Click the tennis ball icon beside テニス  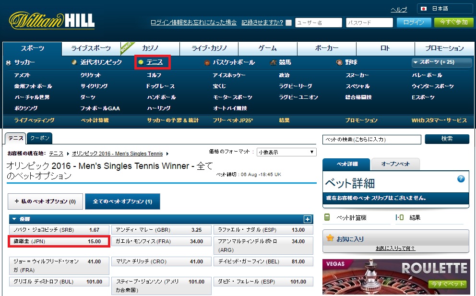[141, 62]
